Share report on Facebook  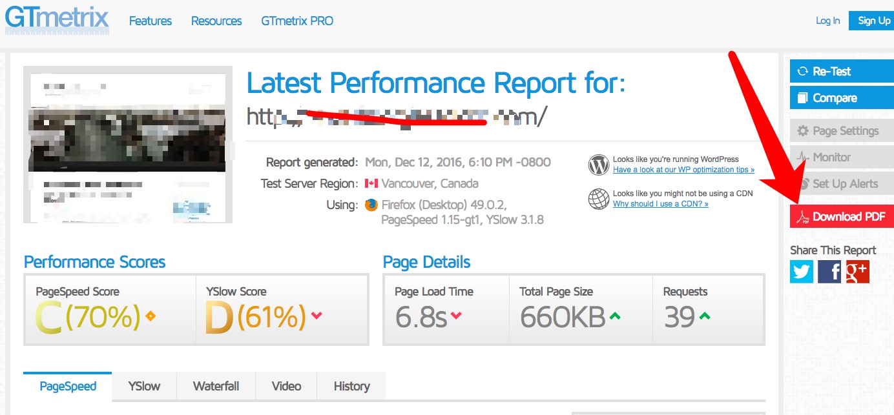click(829, 272)
